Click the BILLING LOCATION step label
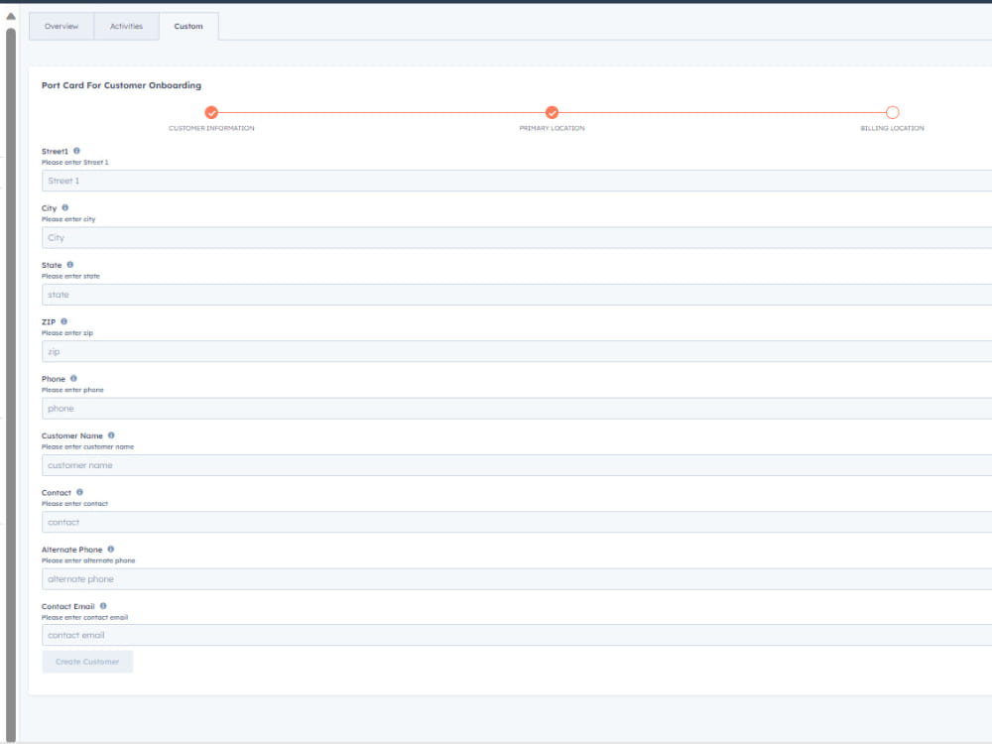The image size is (992, 744). pyautogui.click(x=892, y=128)
